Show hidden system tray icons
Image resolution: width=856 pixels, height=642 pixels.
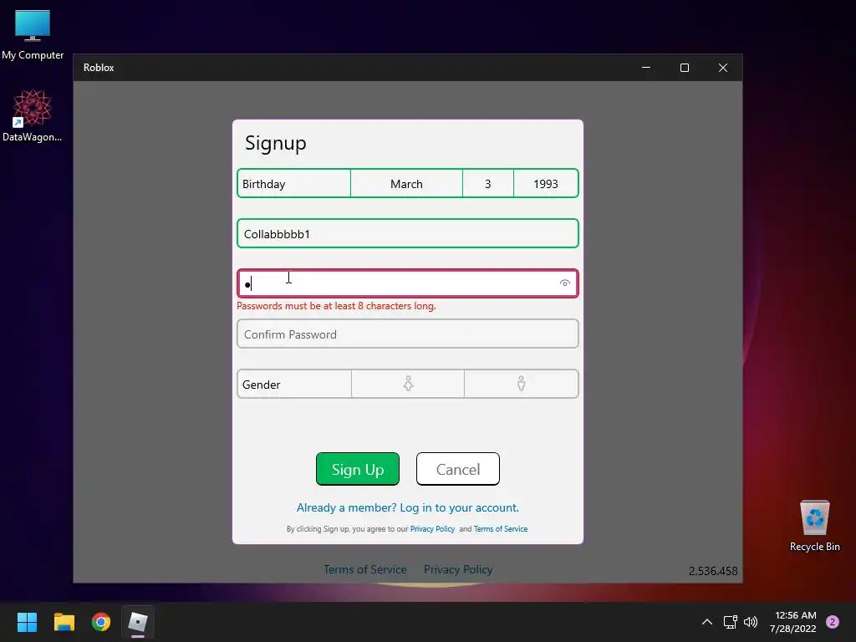click(x=707, y=622)
